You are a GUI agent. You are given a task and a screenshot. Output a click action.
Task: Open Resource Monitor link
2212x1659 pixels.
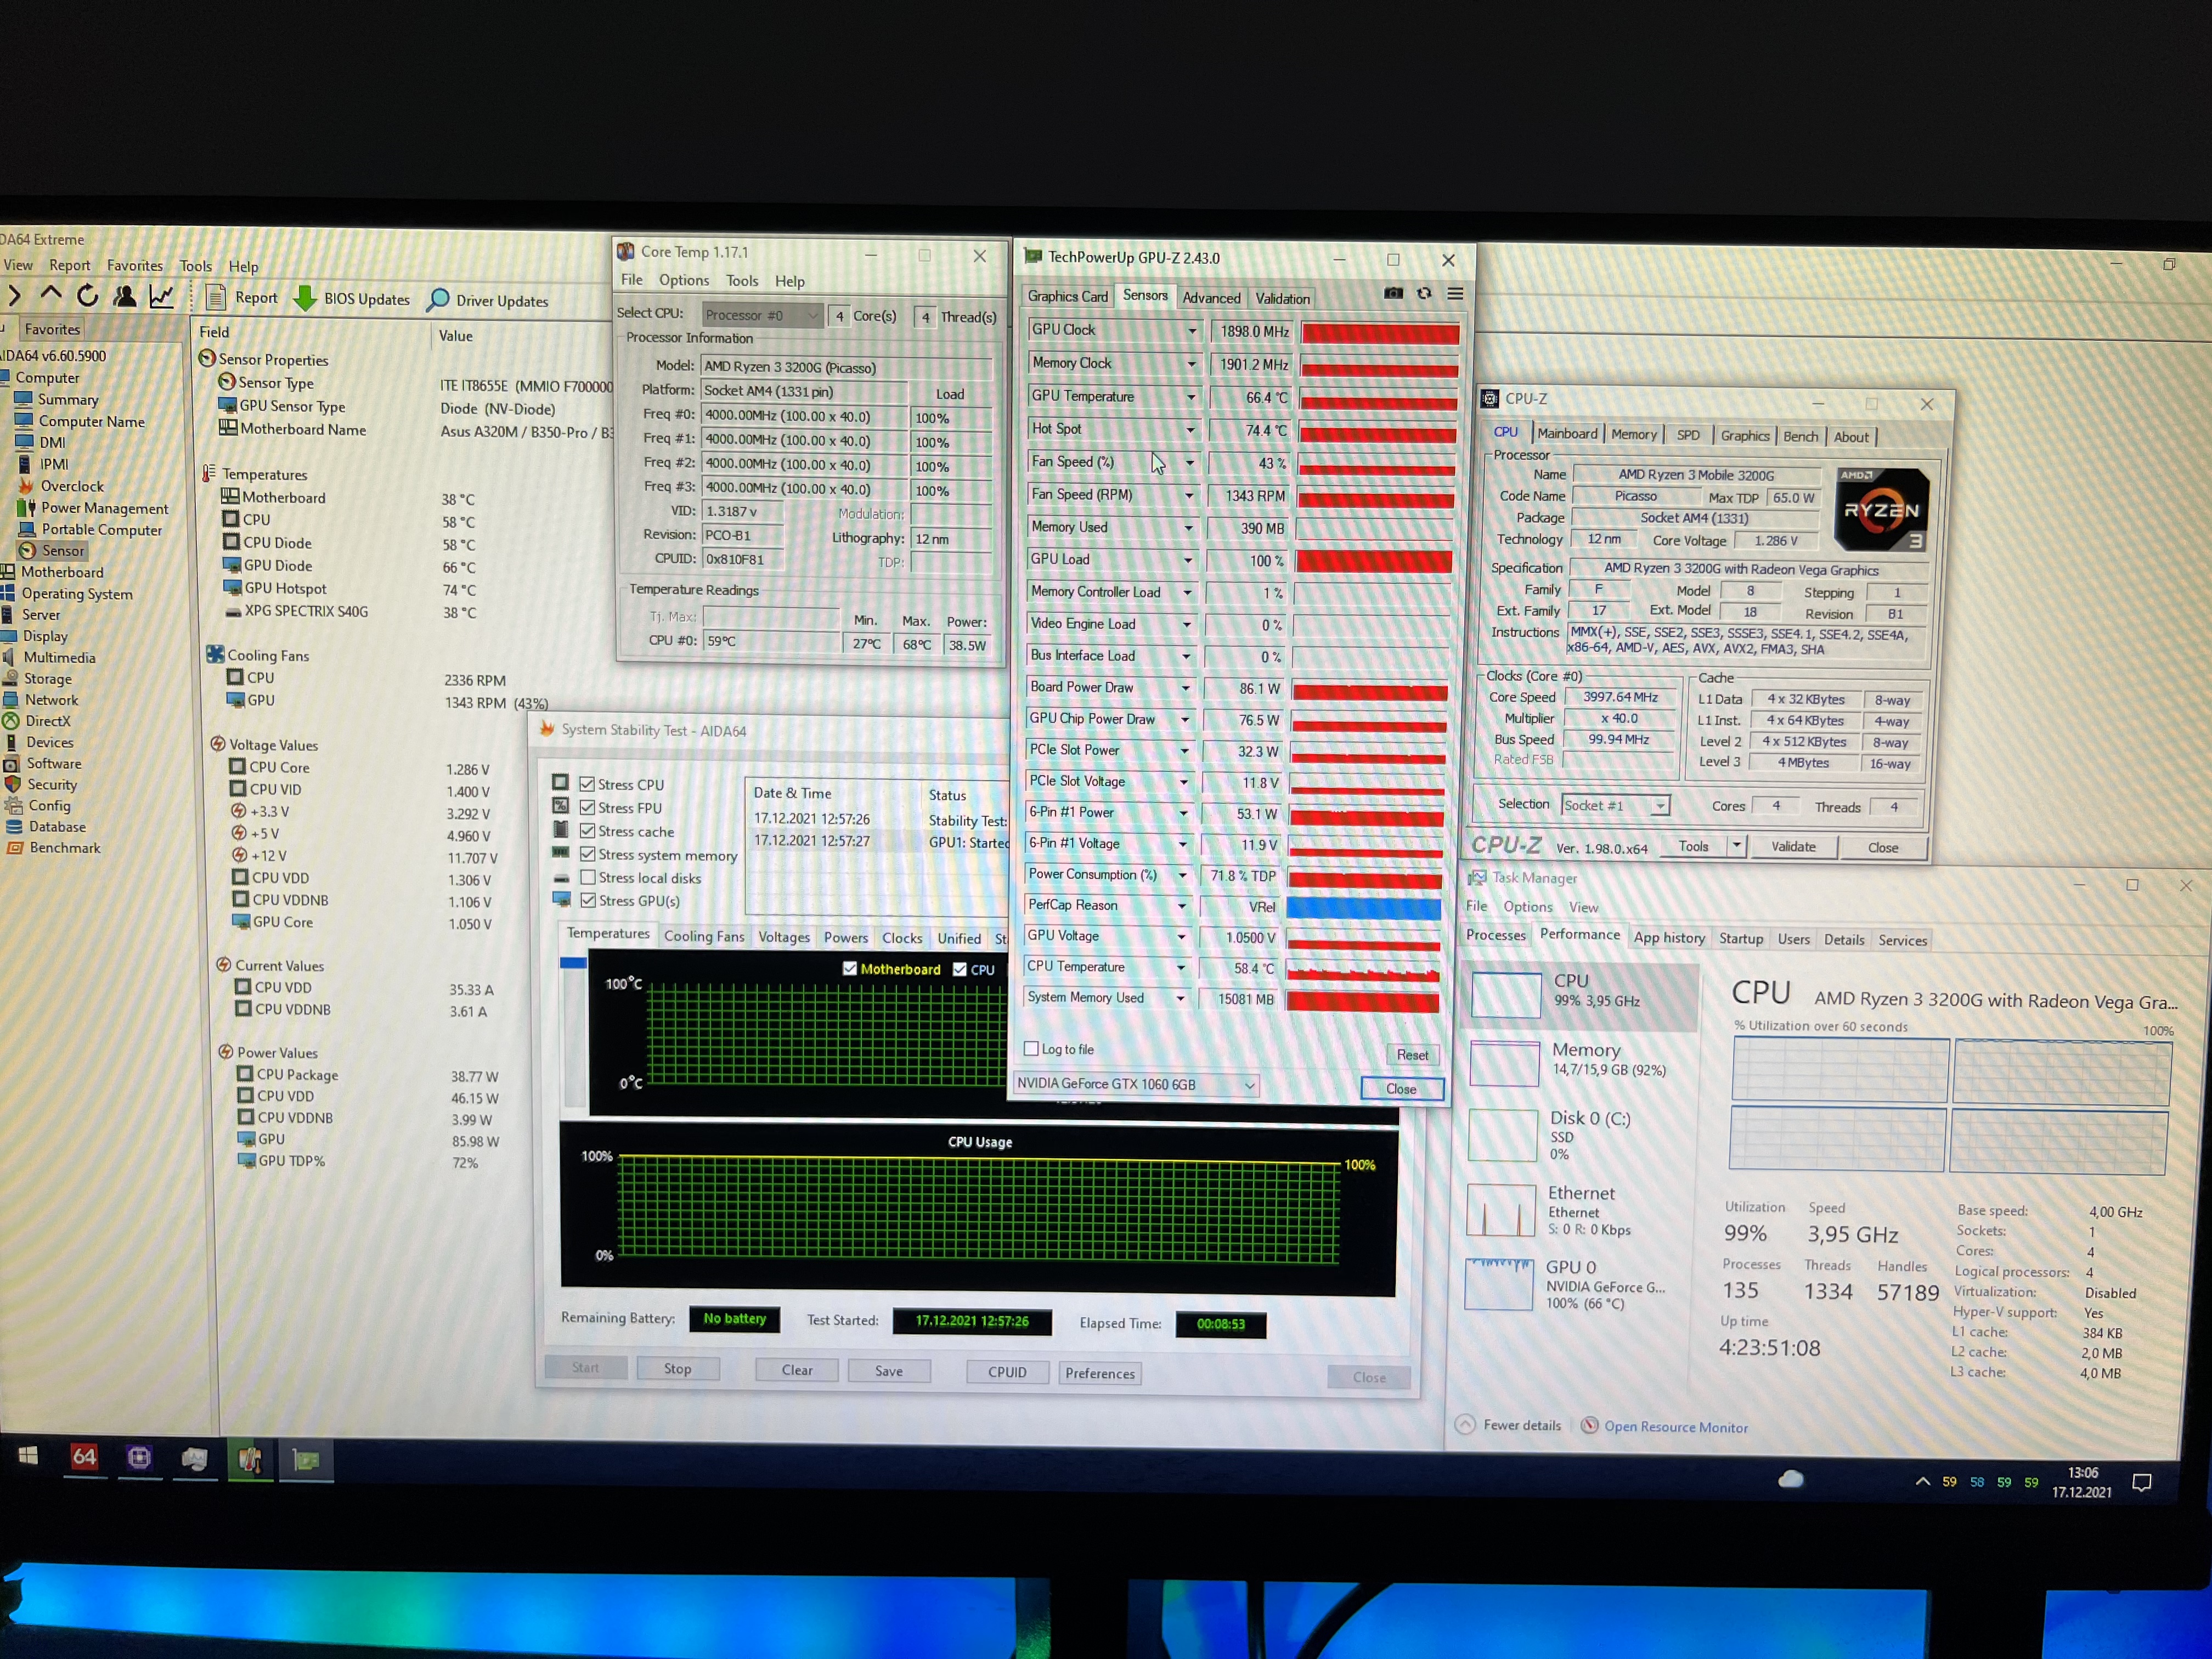click(1675, 1427)
